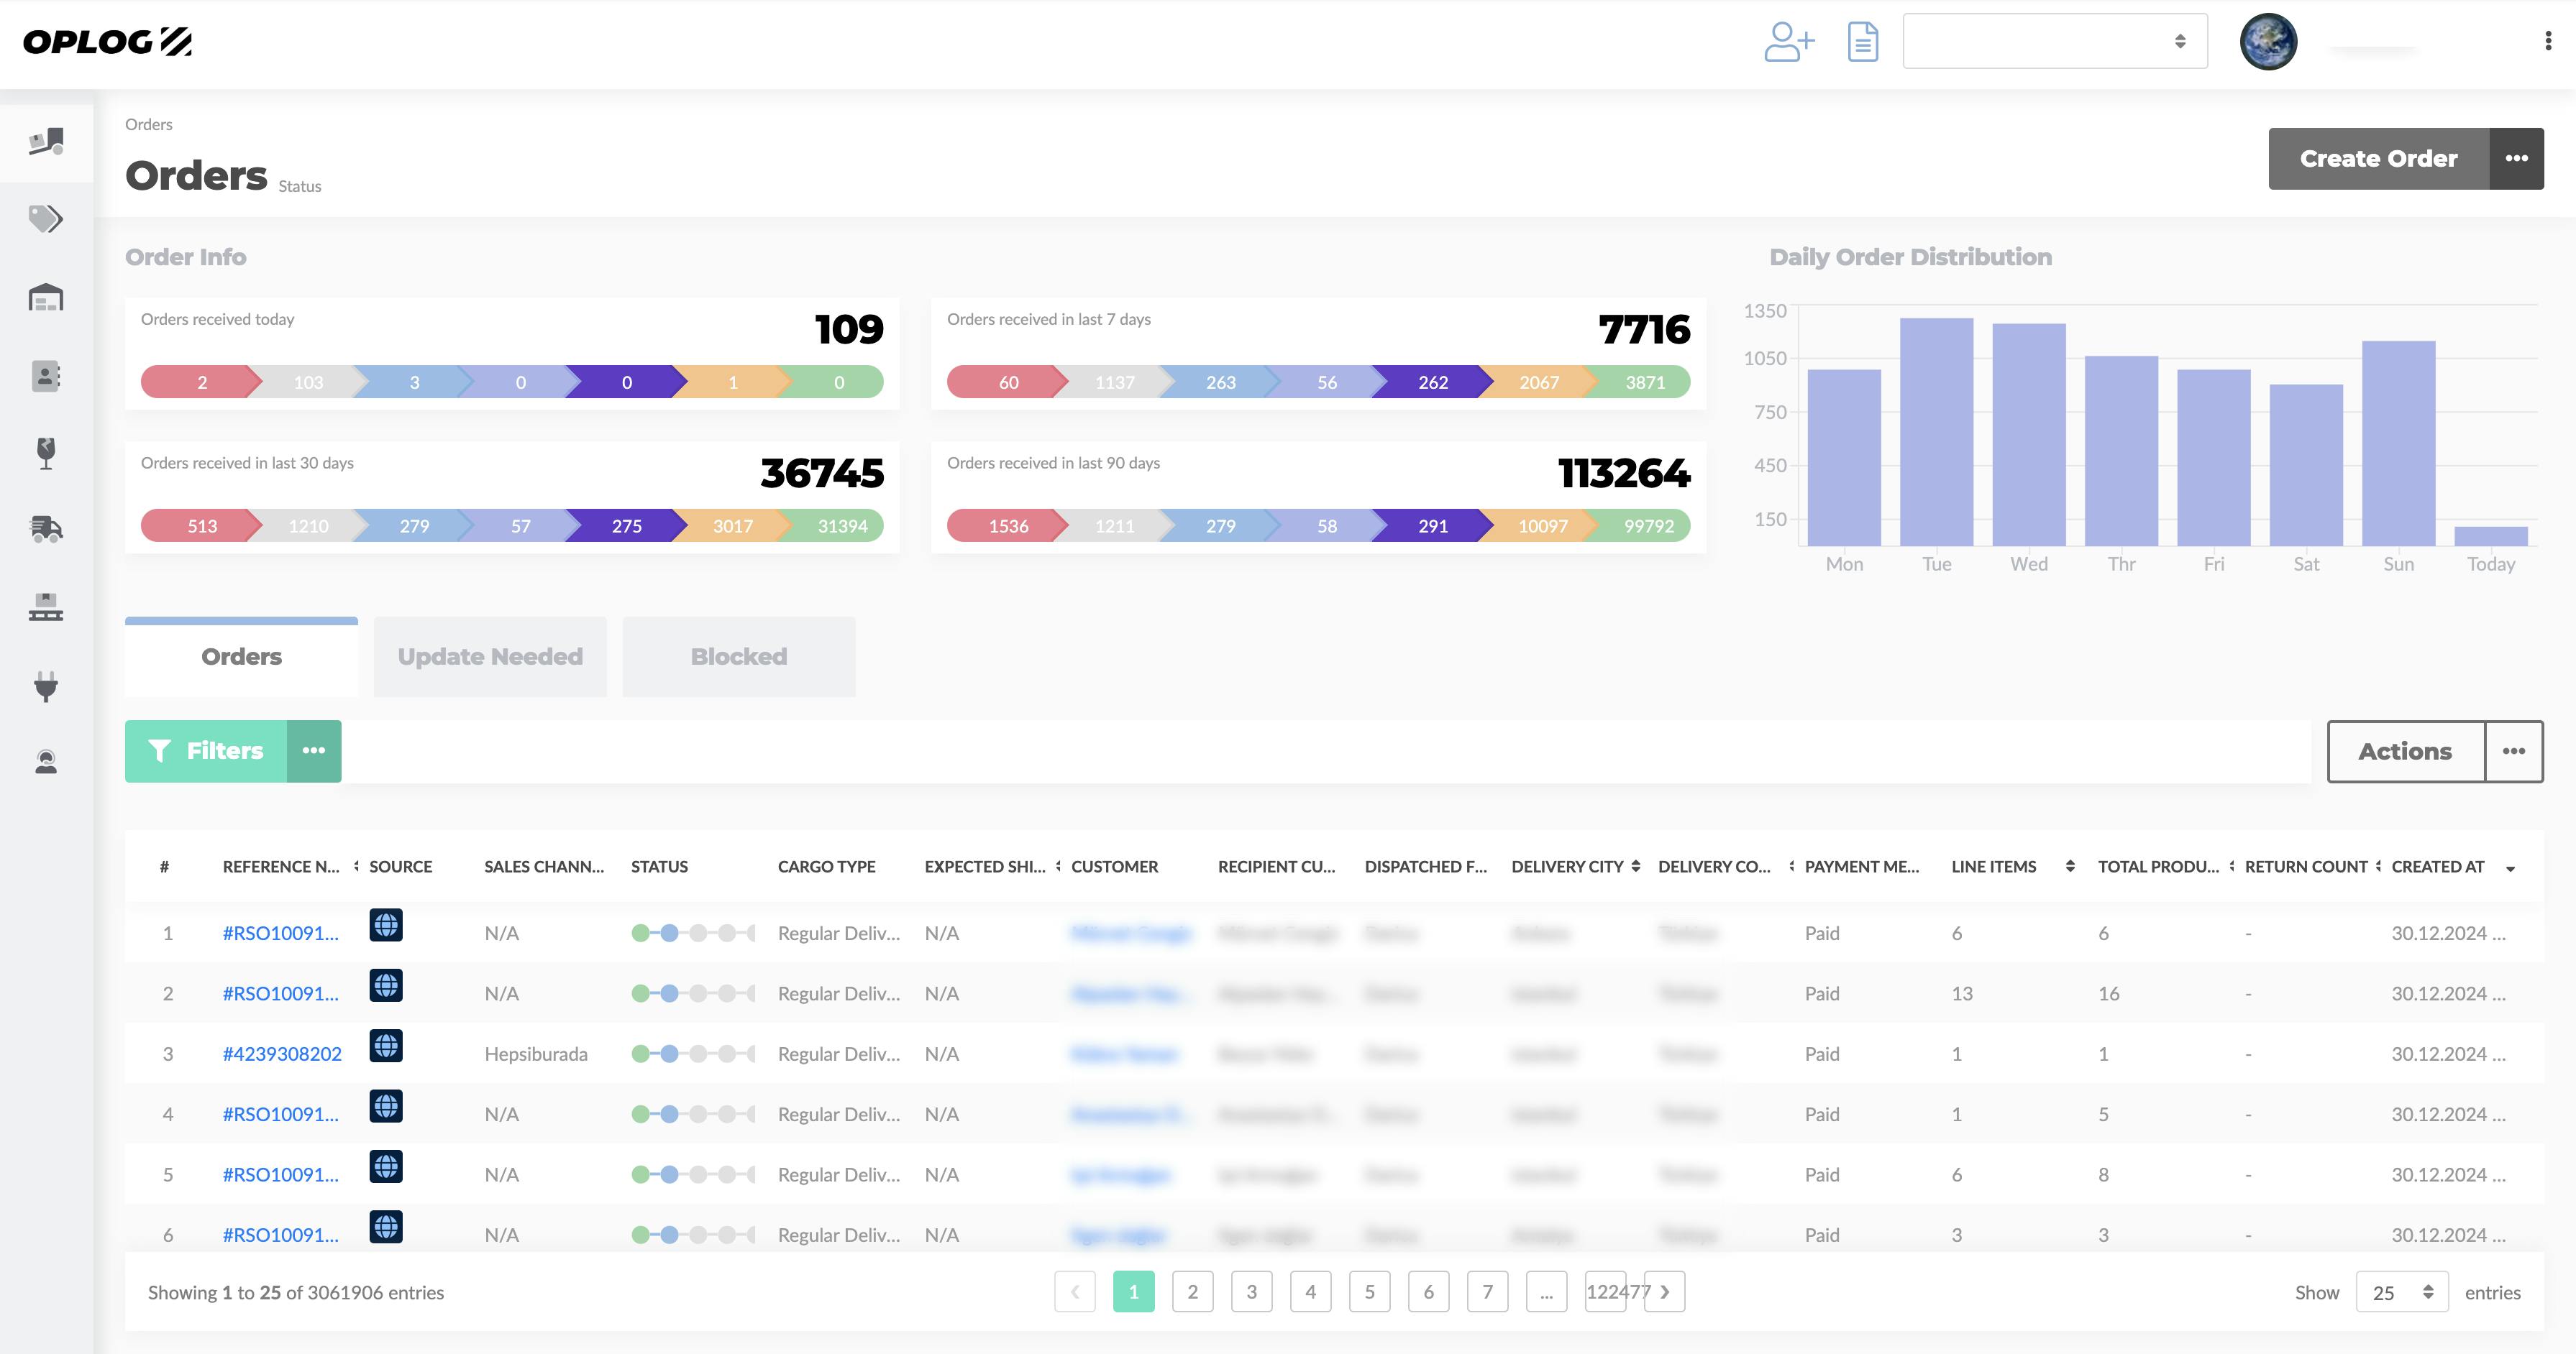
Task: Switch to the Update Needed tab
Action: coord(489,655)
